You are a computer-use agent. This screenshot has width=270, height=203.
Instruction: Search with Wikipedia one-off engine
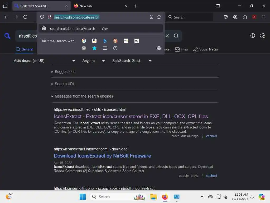pos(137,41)
